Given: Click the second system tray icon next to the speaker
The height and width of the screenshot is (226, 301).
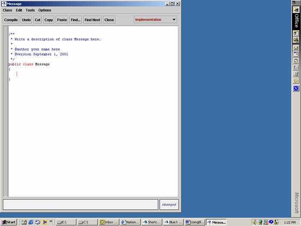Looking at the screenshot, I should pyautogui.click(x=260, y=222).
